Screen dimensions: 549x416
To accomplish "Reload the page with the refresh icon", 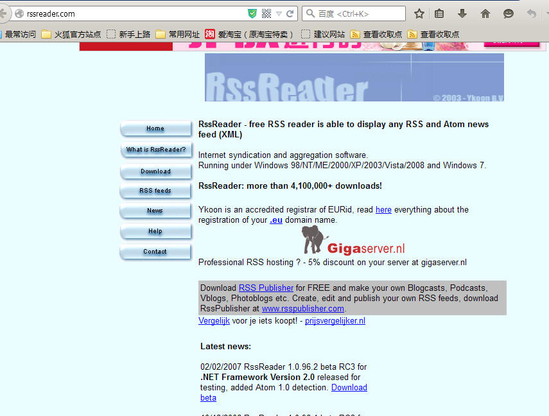I will pos(290,13).
